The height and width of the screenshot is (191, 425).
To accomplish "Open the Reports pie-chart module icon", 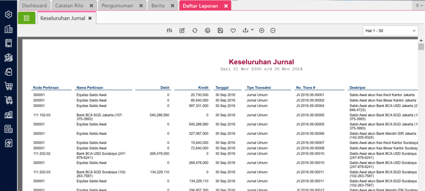I will [9, 143].
